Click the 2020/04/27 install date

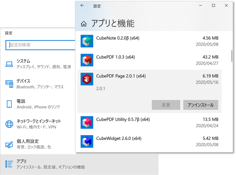tap(207, 63)
